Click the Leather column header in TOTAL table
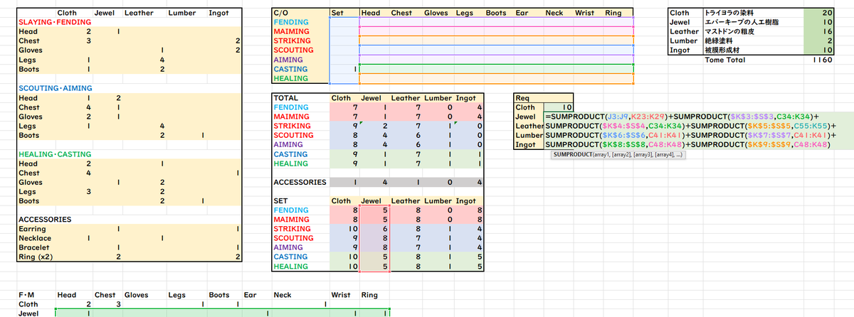Viewport: 854px width, 317px height. point(405,97)
